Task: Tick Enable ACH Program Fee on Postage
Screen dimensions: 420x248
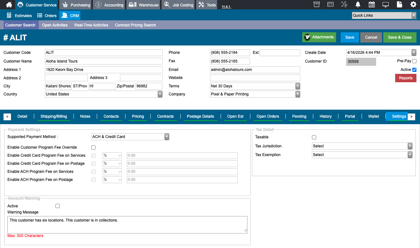Action: click(94, 180)
